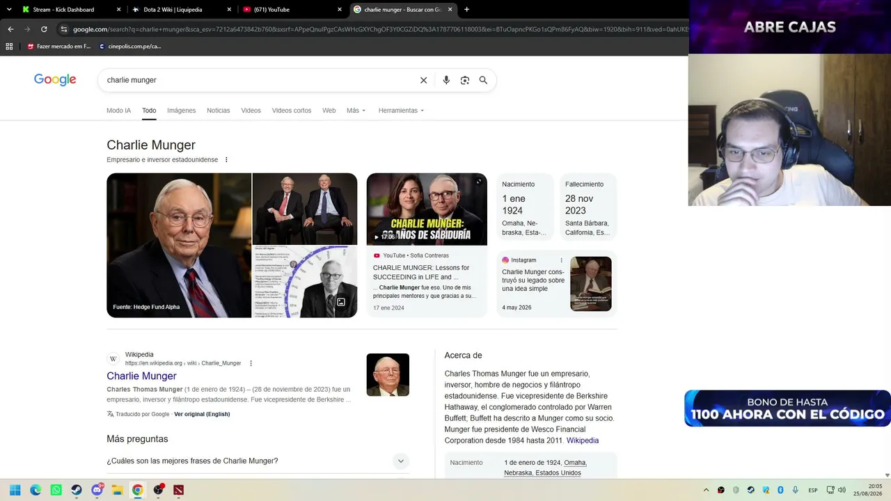This screenshot has height=501, width=891.
Task: Open volume settings from the speaker icon
Action: point(842,490)
